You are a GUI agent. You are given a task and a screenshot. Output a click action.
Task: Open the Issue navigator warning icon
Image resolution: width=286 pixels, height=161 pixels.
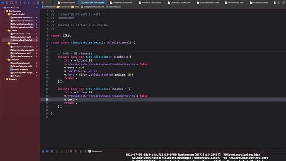coord(20,3)
